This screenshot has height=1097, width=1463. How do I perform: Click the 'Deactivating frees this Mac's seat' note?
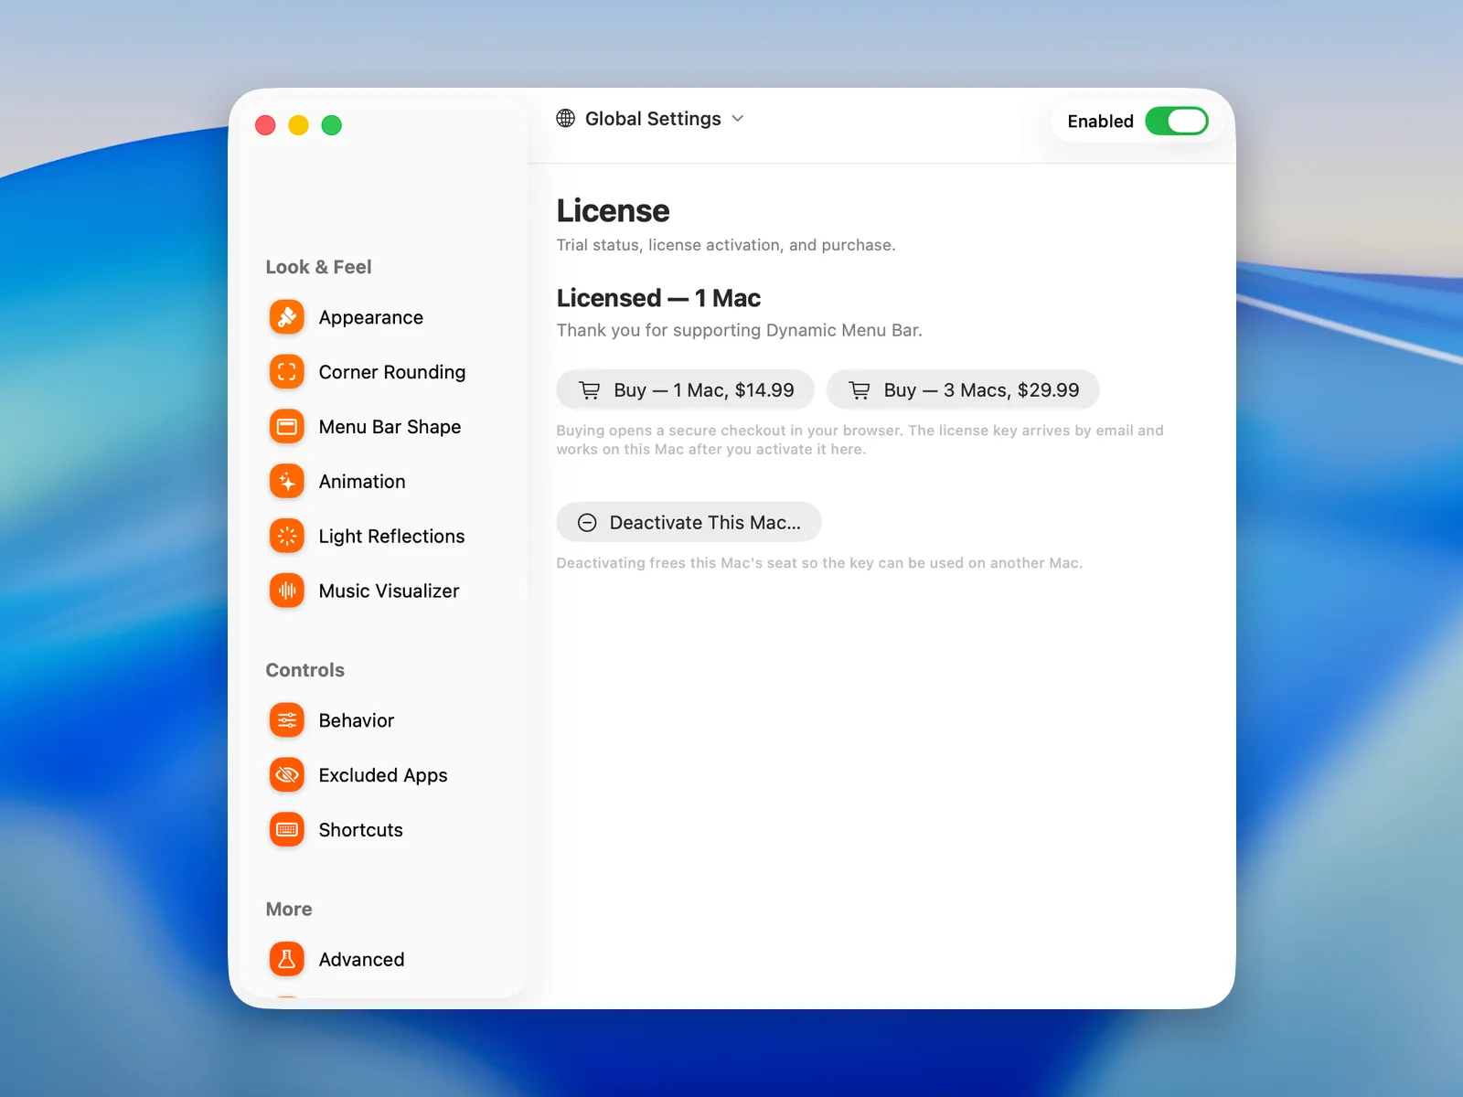point(819,563)
